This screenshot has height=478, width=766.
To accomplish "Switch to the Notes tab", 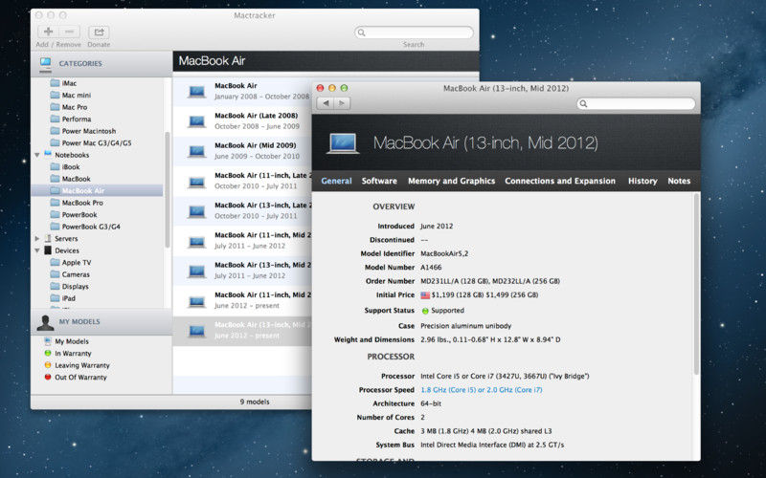I will (x=679, y=181).
